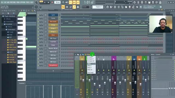Open the snap selector dropdown left of Pattern 1

point(86,7)
